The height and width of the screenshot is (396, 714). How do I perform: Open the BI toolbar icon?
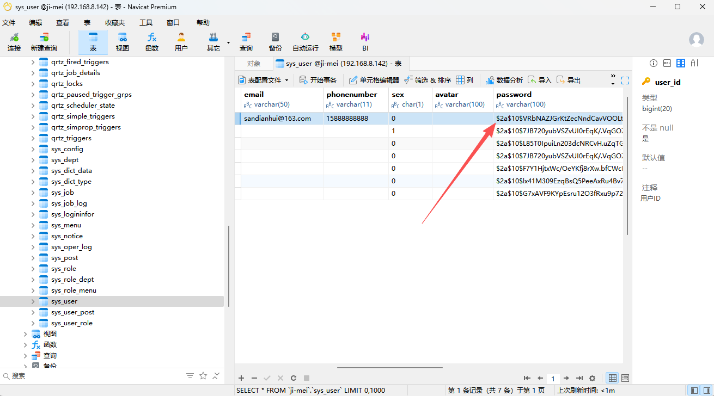click(365, 42)
